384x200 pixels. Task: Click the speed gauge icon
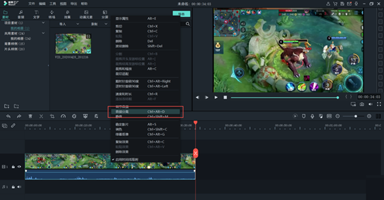click(63, 116)
